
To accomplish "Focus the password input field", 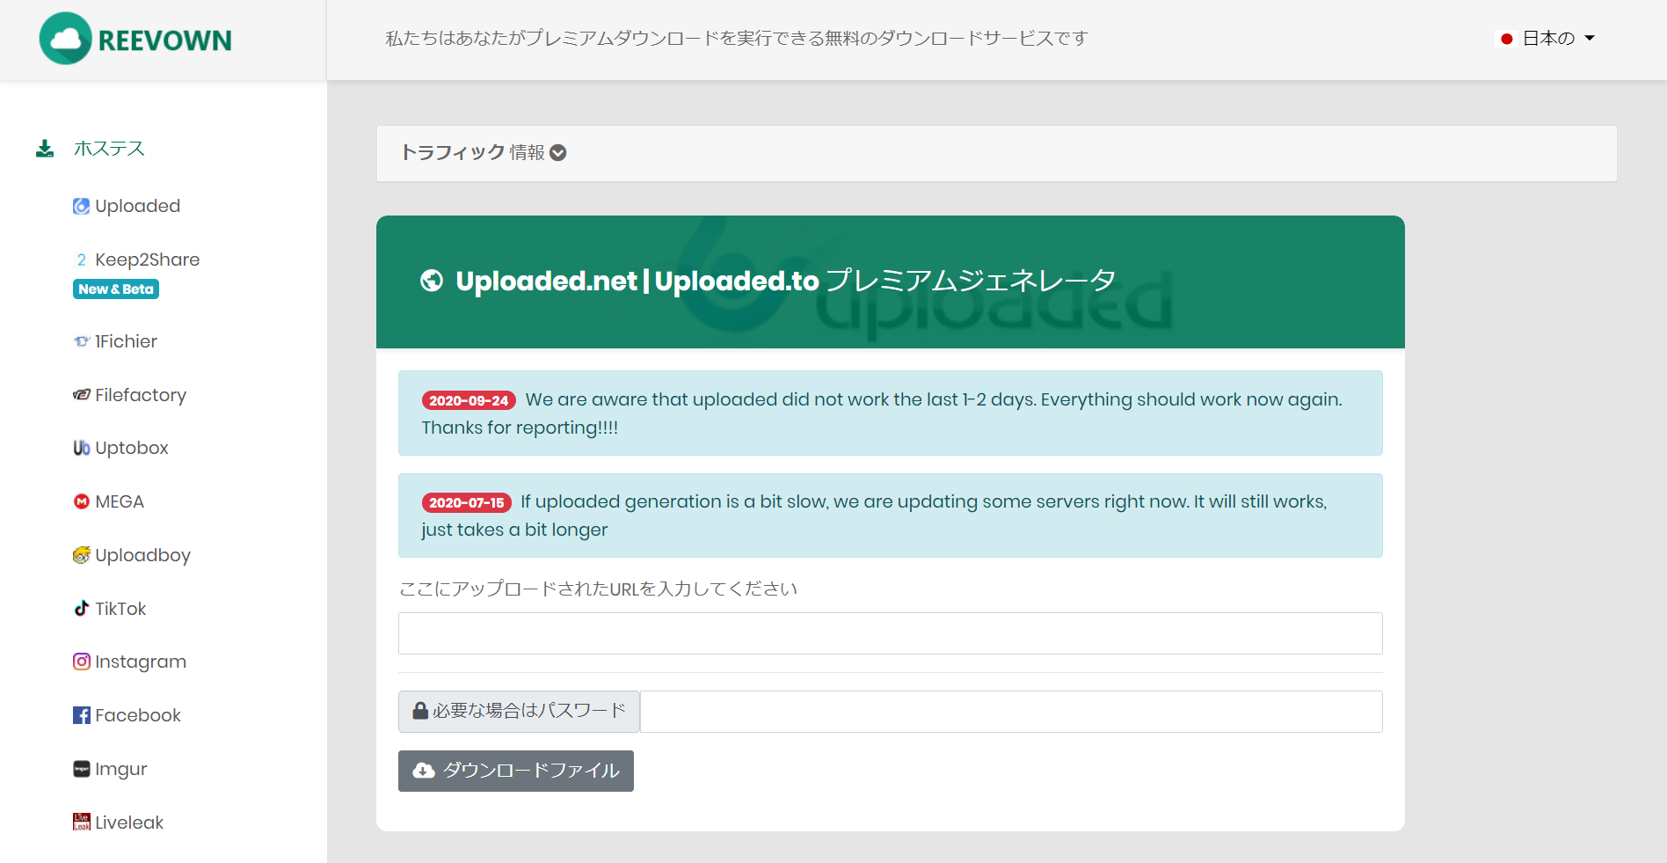I will 1011,712.
